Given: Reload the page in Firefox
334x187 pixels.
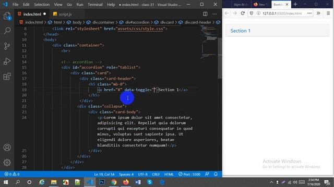Looking at the screenshot, I should (x=243, y=13).
